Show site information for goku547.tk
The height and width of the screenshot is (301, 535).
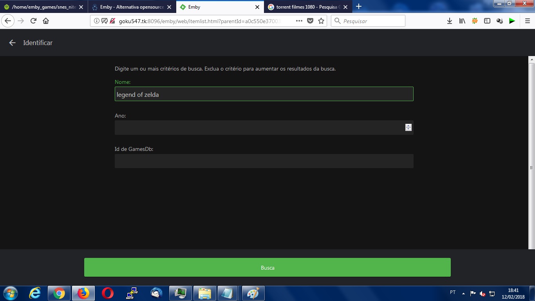point(96,21)
